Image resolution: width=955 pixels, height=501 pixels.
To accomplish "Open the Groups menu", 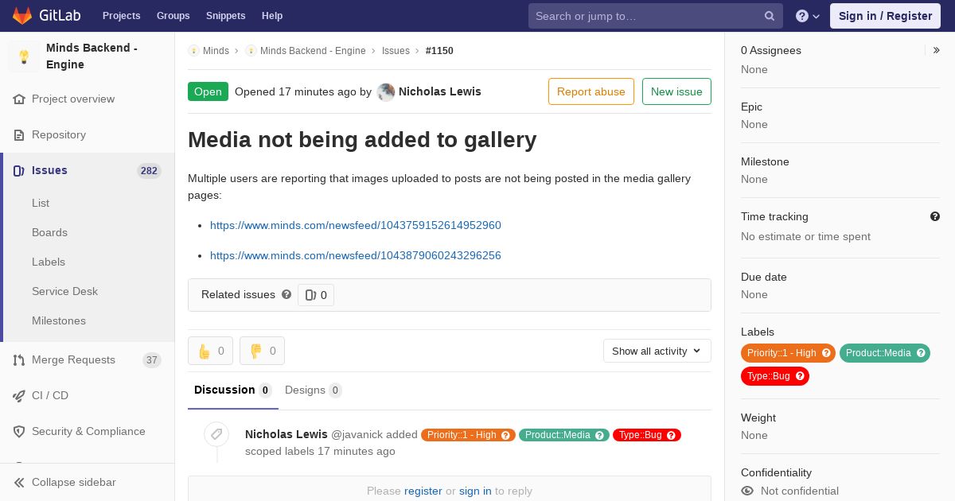I will coord(173,16).
